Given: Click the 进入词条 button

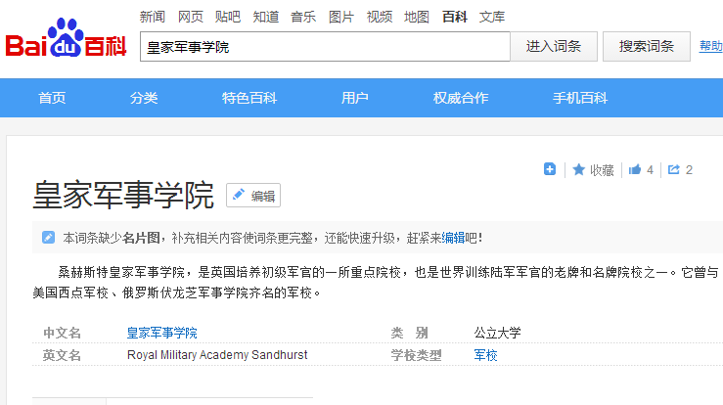Looking at the screenshot, I should 554,47.
